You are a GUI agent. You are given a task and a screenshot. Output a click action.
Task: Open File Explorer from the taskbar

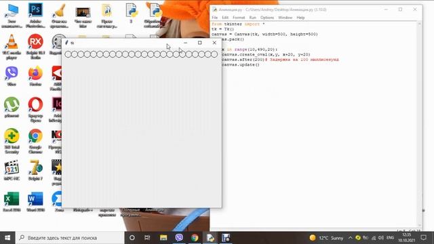(163, 238)
